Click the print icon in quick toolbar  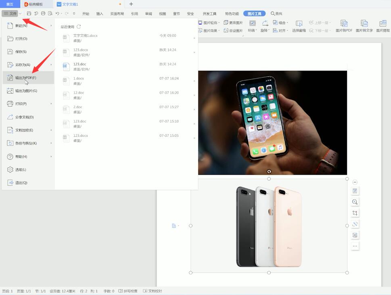tap(43, 13)
